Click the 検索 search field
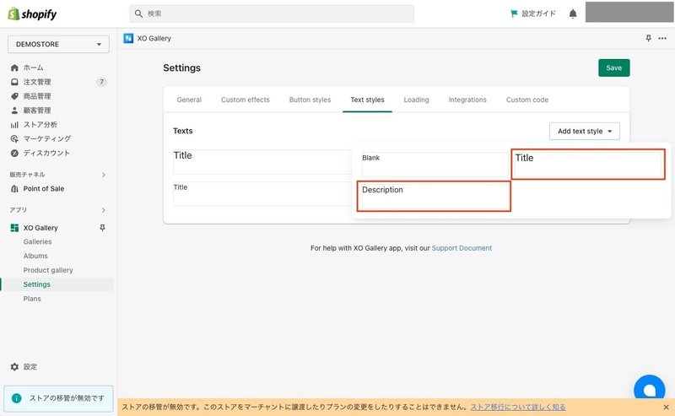Viewport: 675px width, 416px height. (x=272, y=14)
